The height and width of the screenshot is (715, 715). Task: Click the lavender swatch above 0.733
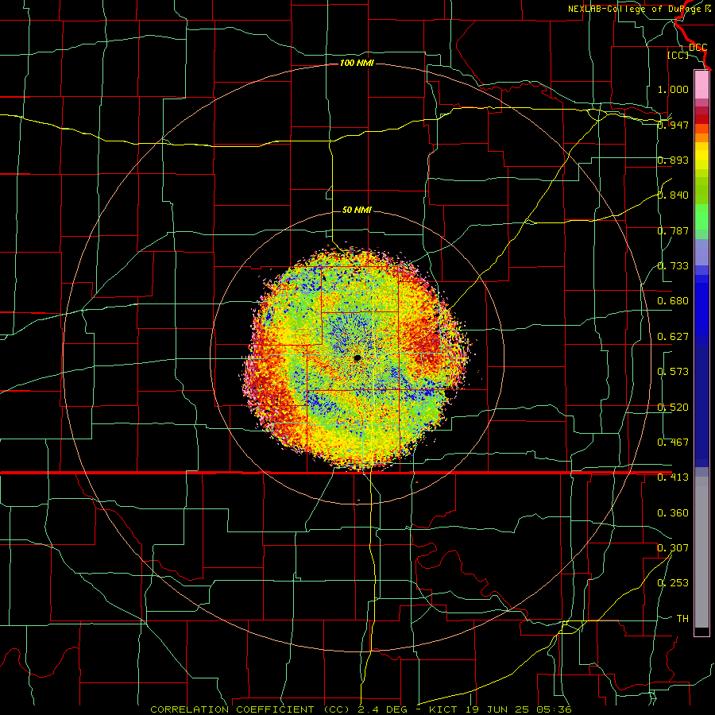(x=701, y=252)
